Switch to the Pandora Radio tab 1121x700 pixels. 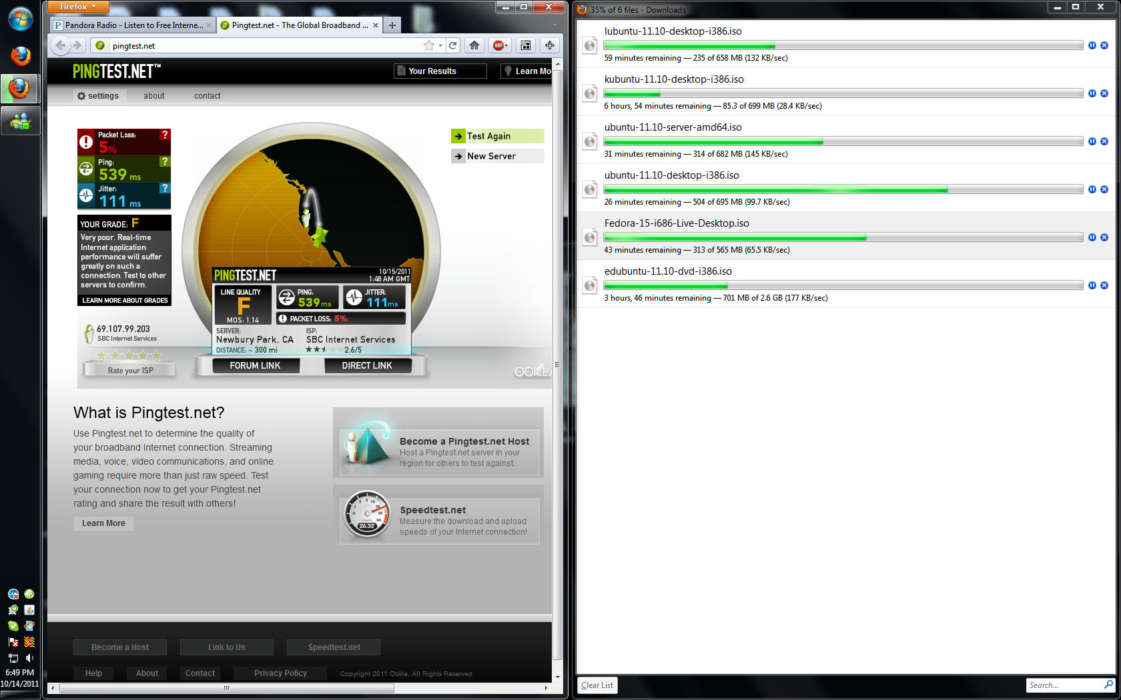pyautogui.click(x=132, y=25)
